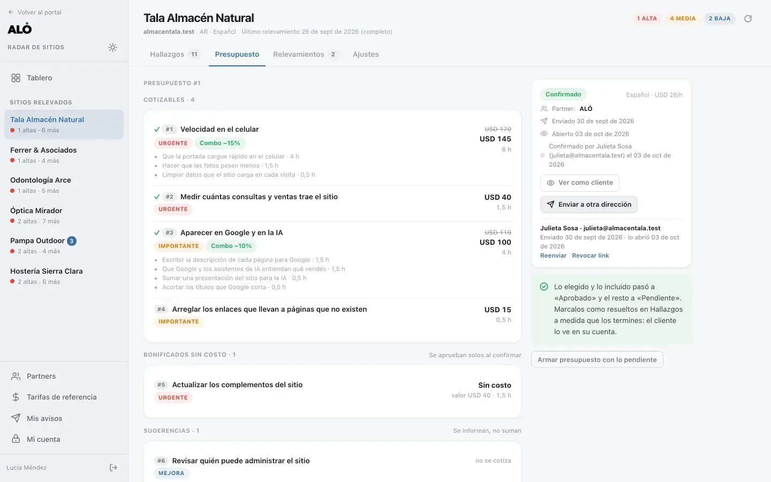Open Ferrer & Asociados site
This screenshot has width=771, height=482.
[x=64, y=155]
